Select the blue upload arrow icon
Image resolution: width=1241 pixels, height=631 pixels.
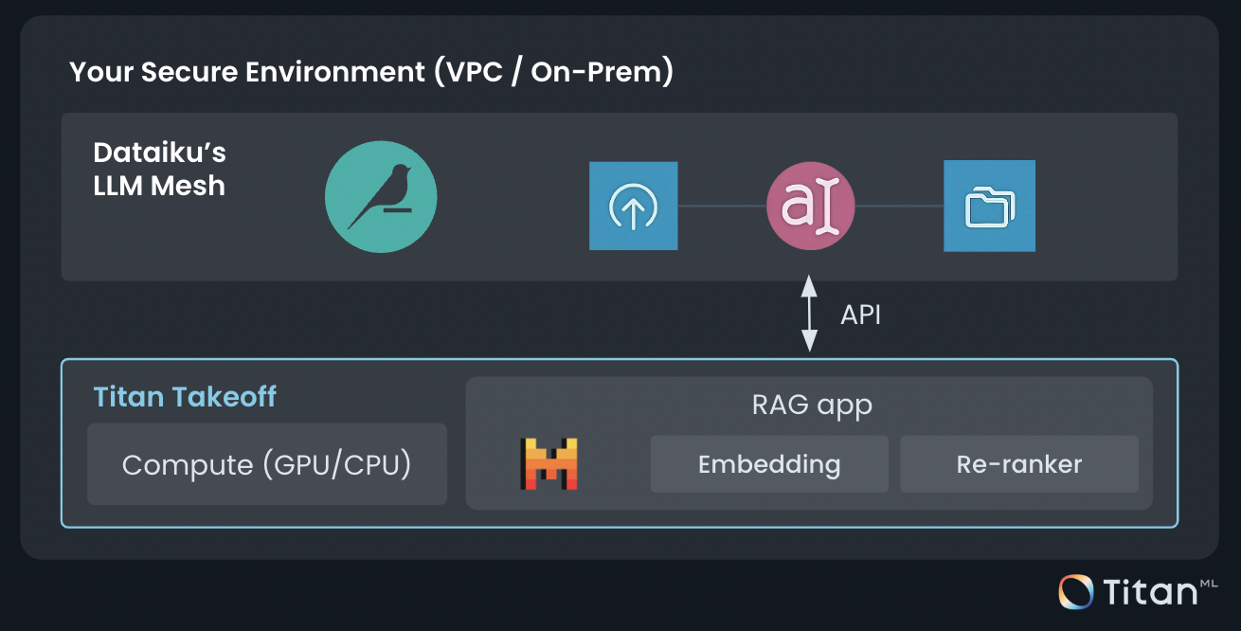[x=633, y=207]
